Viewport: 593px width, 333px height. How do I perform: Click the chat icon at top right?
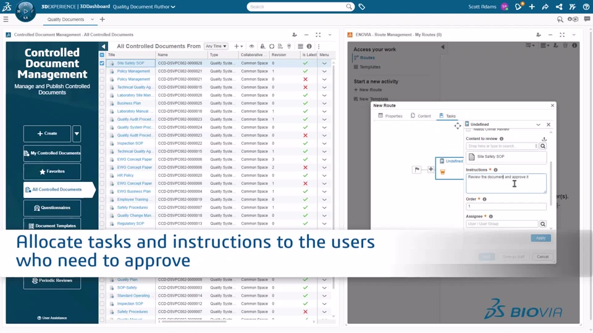(x=587, y=19)
